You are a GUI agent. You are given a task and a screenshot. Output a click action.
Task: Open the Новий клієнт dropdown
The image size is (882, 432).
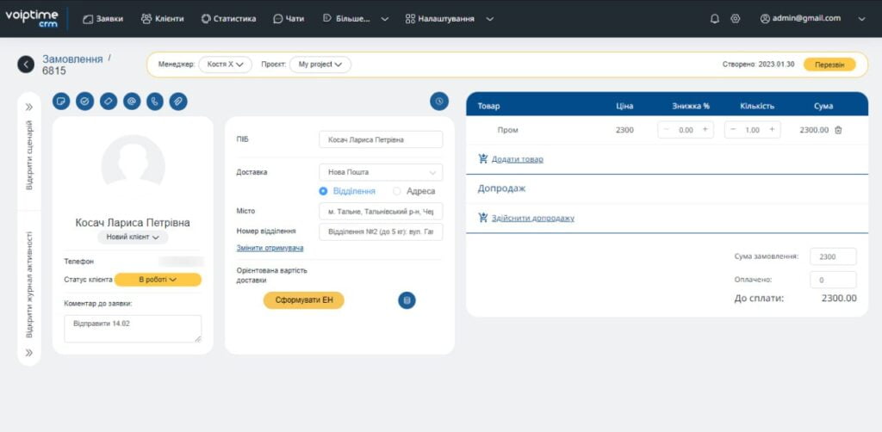click(x=133, y=237)
